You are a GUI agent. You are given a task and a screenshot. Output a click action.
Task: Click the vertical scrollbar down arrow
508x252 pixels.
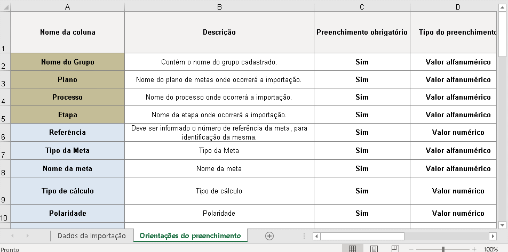click(x=502, y=225)
